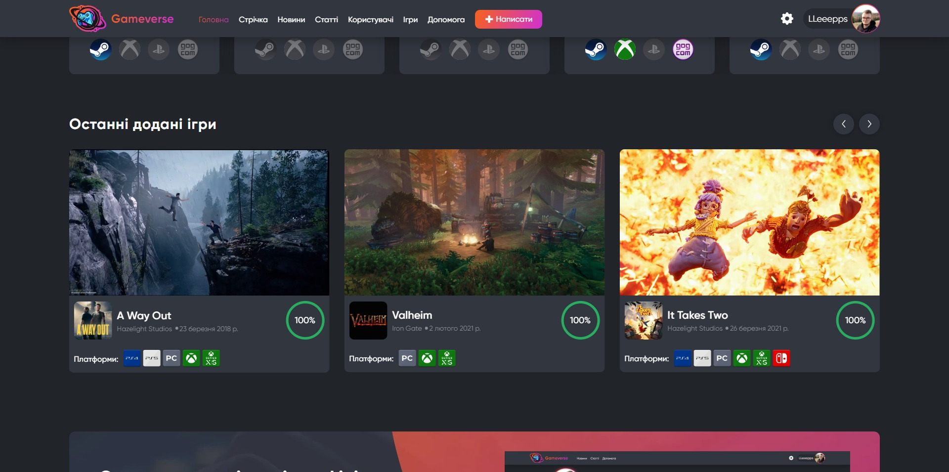Click the Xbox One icon under It Takes Two
The image size is (949, 472).
pyautogui.click(x=742, y=358)
